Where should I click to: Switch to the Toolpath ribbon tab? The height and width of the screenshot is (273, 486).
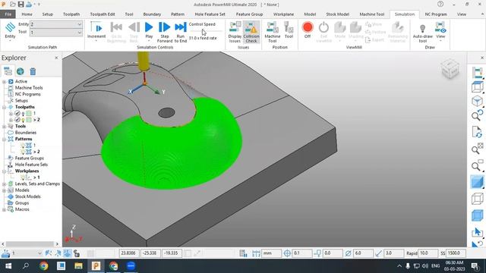click(x=71, y=14)
